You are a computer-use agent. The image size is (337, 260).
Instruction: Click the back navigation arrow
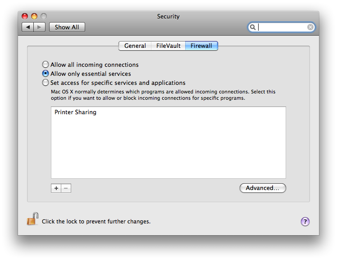(x=28, y=27)
